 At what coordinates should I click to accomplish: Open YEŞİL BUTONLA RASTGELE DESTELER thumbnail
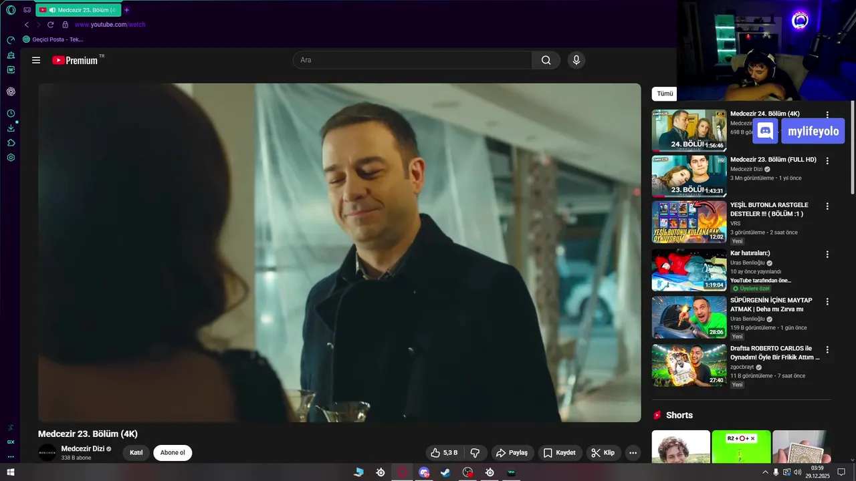[689, 222]
